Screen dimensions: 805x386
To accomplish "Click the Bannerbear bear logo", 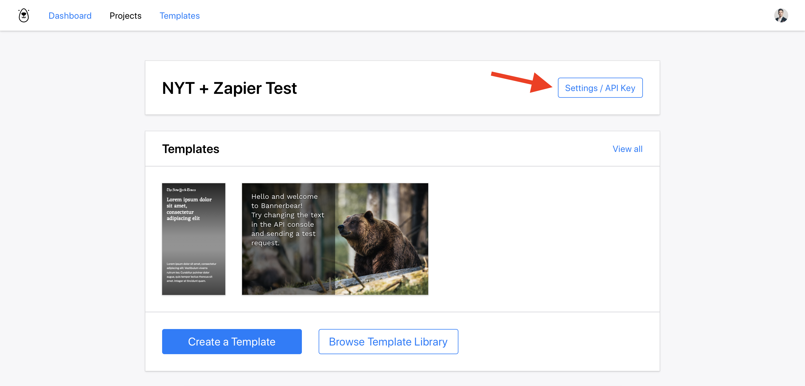I will point(24,15).
